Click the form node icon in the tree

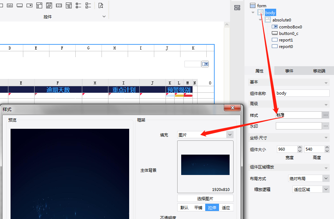pyautogui.click(x=253, y=5)
